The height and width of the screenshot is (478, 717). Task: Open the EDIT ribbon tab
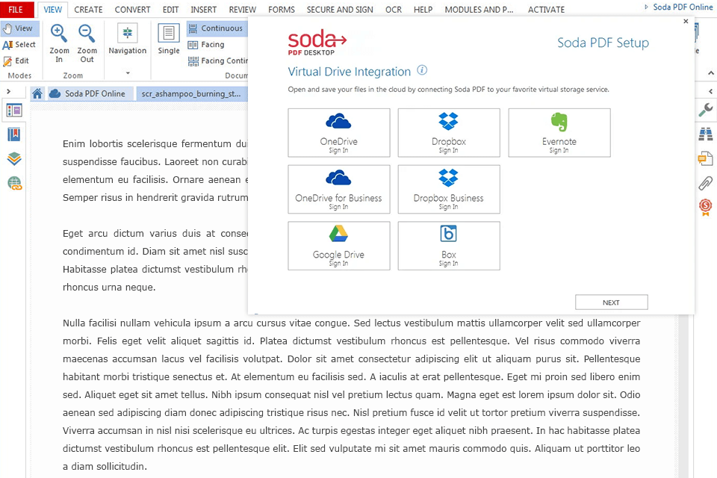point(170,10)
